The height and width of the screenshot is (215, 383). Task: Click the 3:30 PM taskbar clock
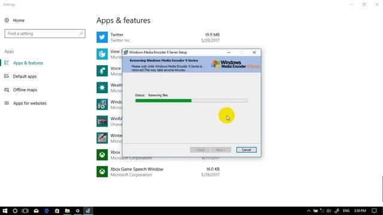pyautogui.click(x=360, y=211)
